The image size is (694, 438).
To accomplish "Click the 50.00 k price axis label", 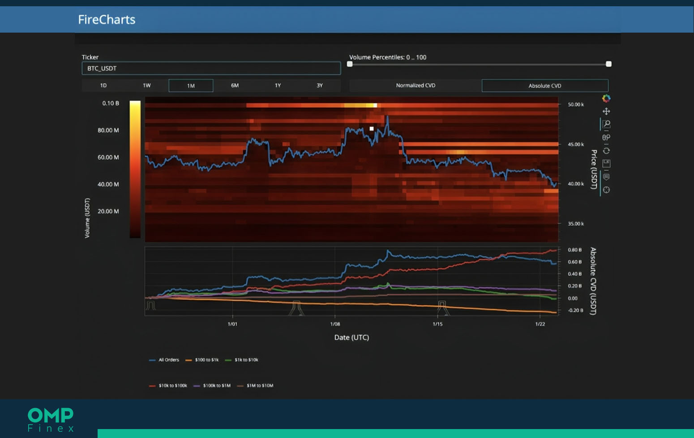I will 576,105.
